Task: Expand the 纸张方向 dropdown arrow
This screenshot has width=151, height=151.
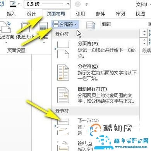Action: click(x=7, y=42)
